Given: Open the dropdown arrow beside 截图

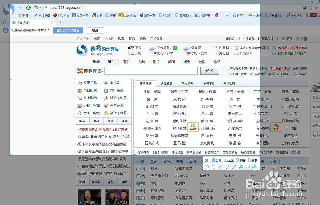Looking at the screenshot, I should (283, 15).
